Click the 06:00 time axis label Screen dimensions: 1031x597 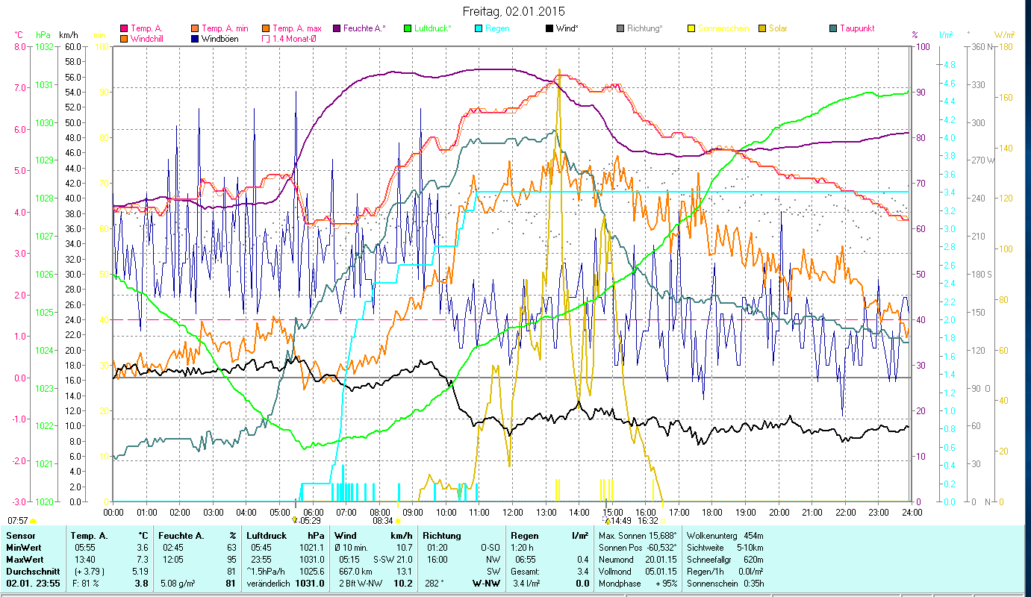[x=313, y=512]
